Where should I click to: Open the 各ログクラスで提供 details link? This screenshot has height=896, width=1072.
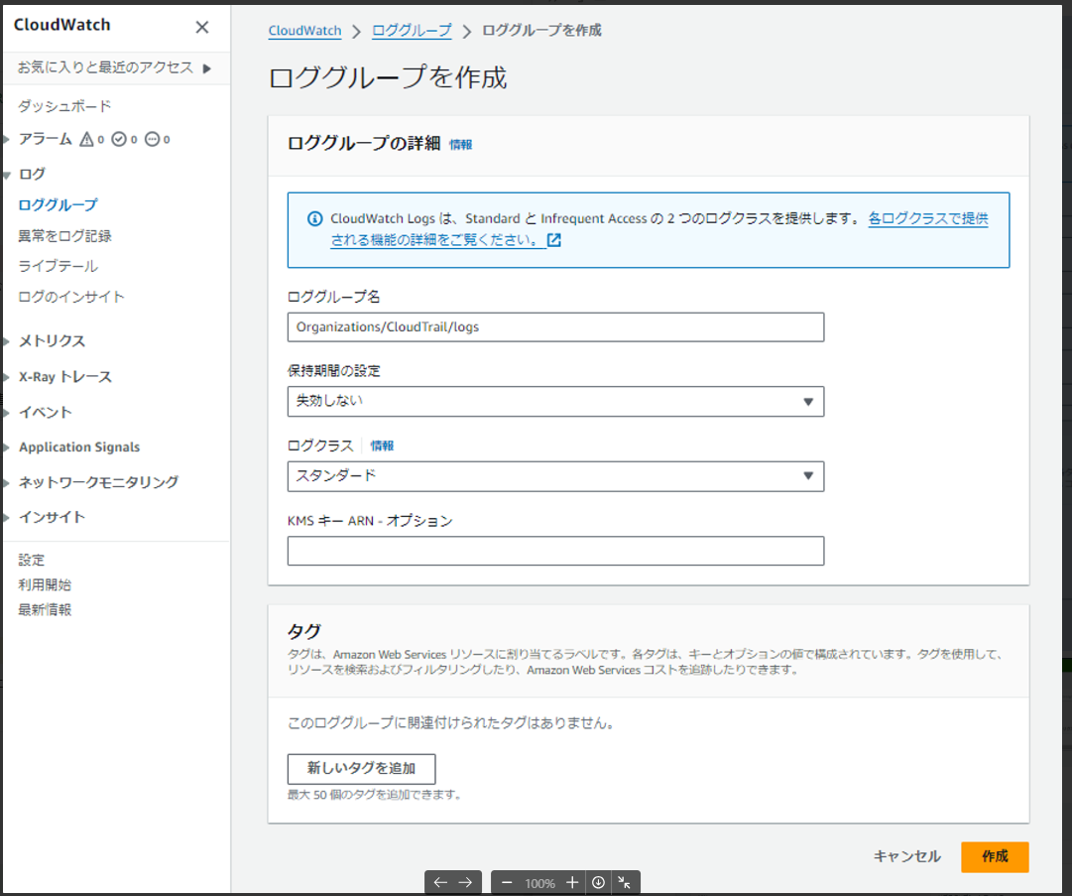click(928, 219)
